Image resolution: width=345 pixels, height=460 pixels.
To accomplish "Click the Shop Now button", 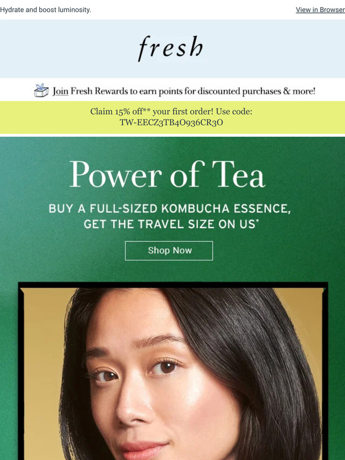I will pyautogui.click(x=169, y=251).
